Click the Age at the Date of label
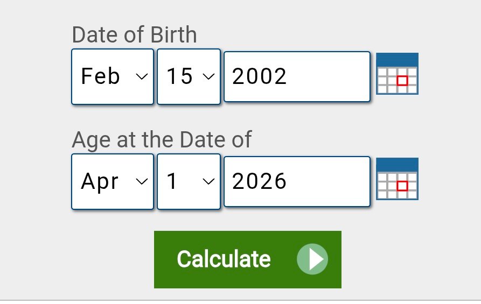Image resolution: width=481 pixels, height=304 pixels. click(x=162, y=140)
